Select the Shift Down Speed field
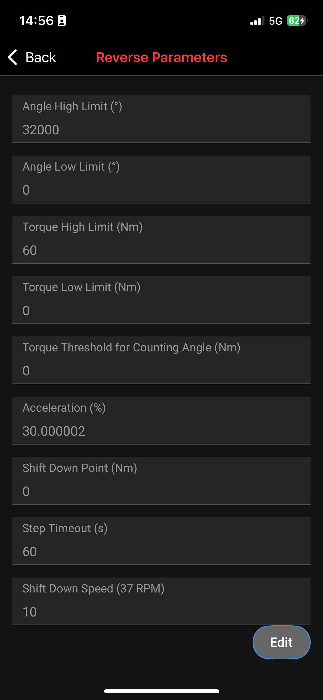323x700 pixels. tap(161, 601)
